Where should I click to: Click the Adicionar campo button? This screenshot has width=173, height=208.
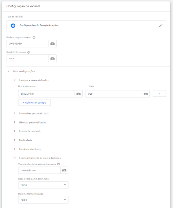pyautogui.click(x=35, y=102)
